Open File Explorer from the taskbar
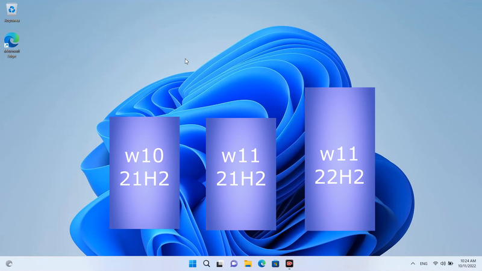Image resolution: width=482 pixels, height=271 pixels. coord(248,264)
